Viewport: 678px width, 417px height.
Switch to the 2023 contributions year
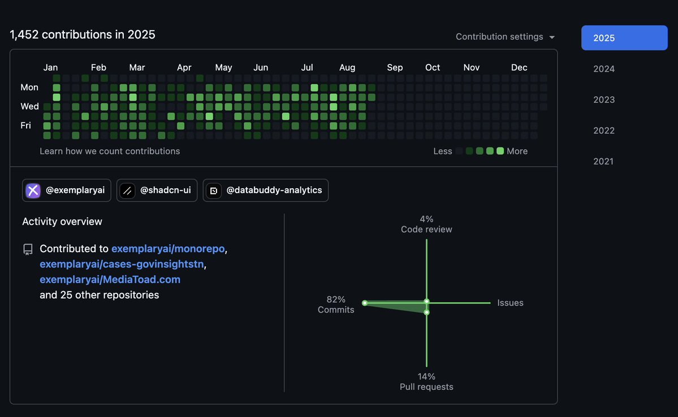coord(603,99)
